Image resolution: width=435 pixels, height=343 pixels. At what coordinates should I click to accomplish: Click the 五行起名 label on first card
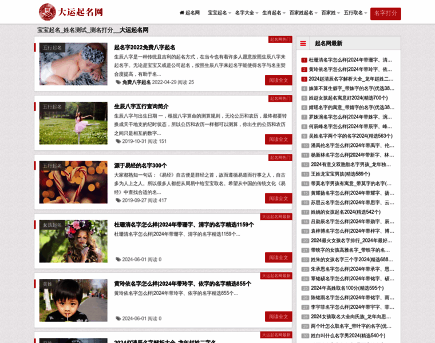[x=52, y=47]
